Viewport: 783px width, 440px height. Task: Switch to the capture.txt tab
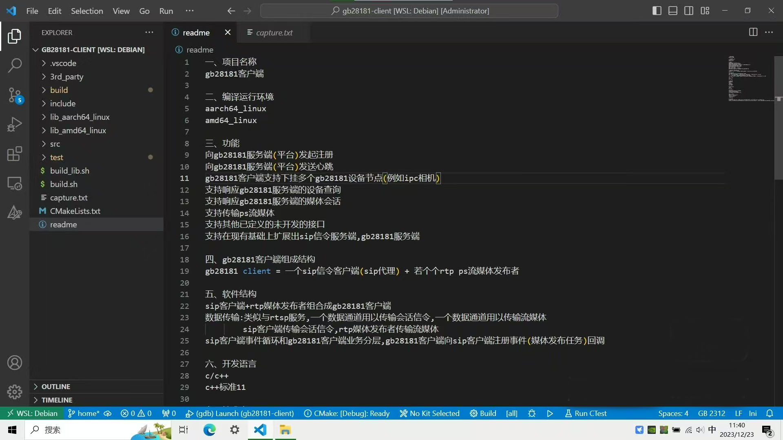coord(274,33)
